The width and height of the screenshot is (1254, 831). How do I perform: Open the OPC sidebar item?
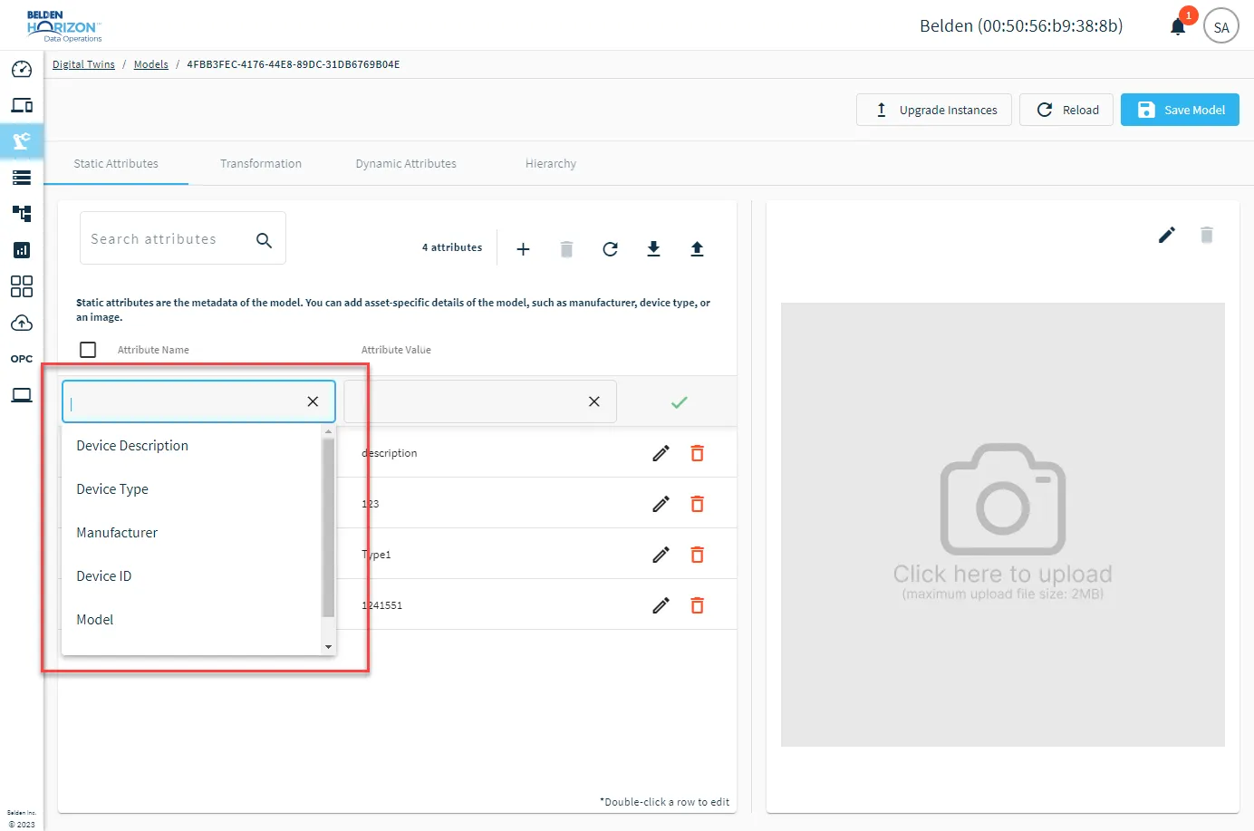tap(22, 359)
